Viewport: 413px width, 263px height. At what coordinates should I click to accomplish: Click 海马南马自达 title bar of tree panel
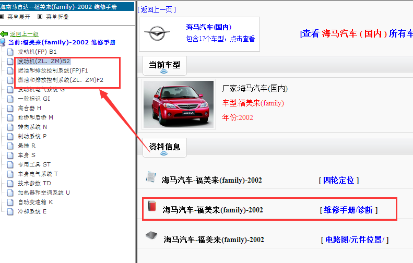point(67,7)
